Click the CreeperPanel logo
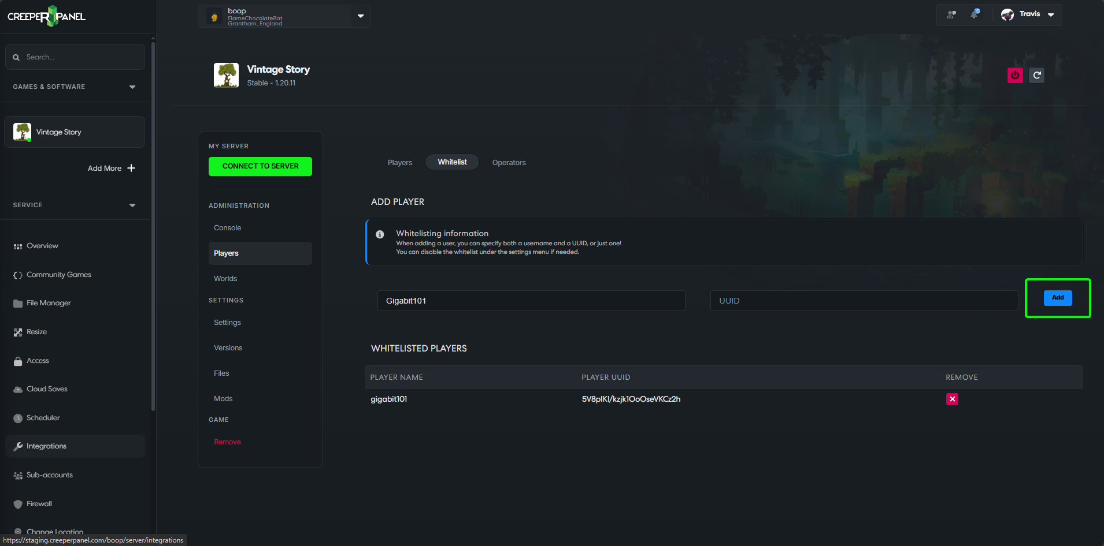This screenshot has height=546, width=1104. pos(46,16)
